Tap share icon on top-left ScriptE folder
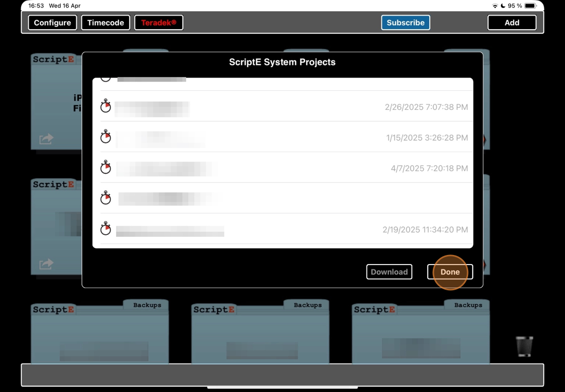The width and height of the screenshot is (565, 392). coord(46,139)
